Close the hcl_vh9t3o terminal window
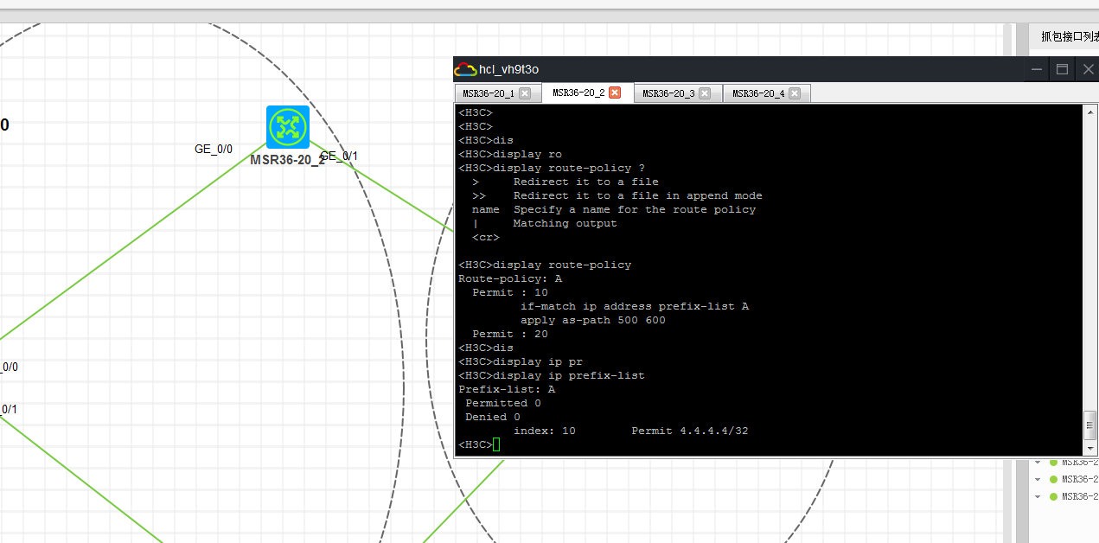 [1088, 69]
